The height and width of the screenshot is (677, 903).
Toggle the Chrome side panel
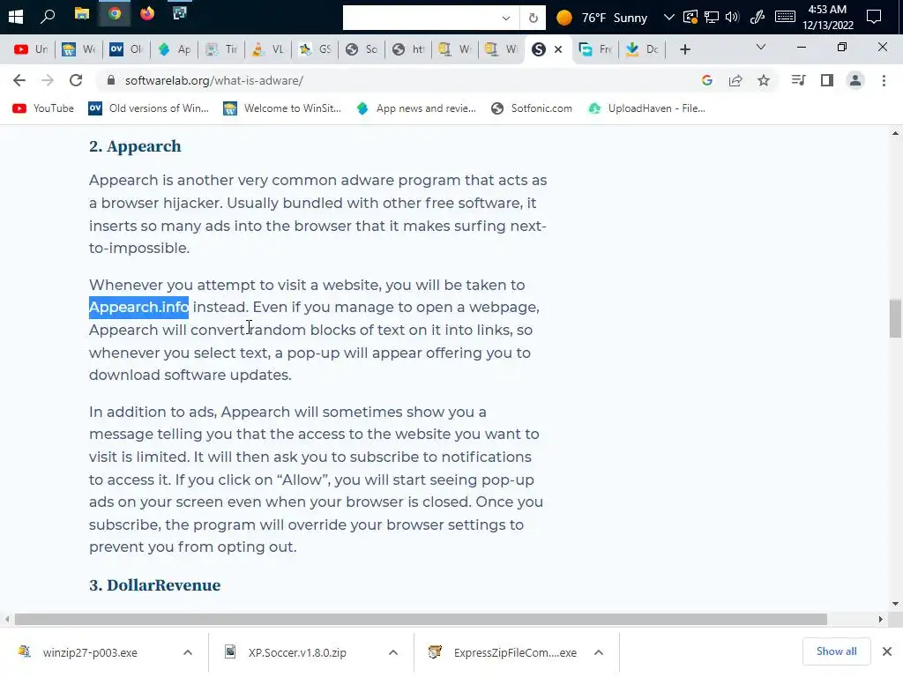pos(827,80)
